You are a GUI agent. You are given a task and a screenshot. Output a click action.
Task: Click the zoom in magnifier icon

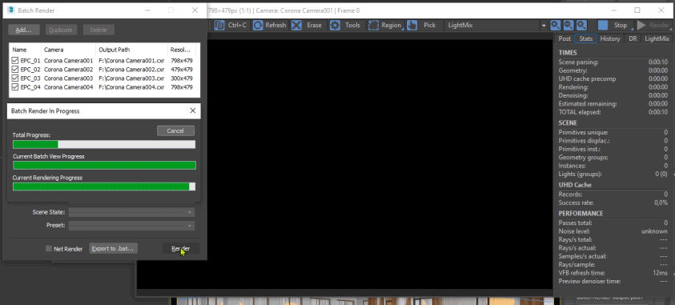[x=556, y=26]
